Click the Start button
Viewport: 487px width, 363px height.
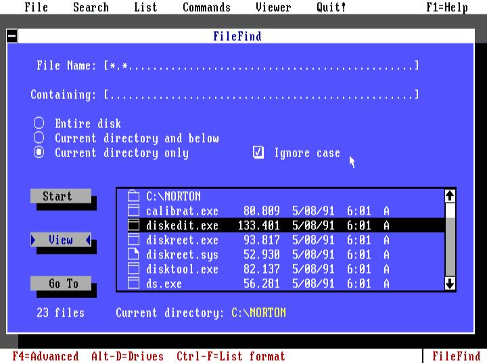(x=61, y=196)
